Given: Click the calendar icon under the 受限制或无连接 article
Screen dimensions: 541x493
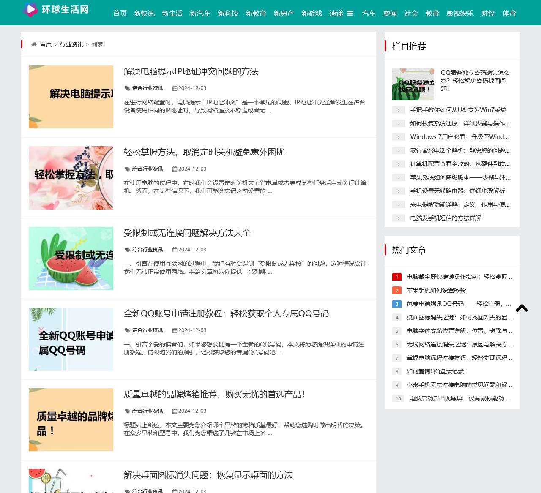Looking at the screenshot, I should pos(175,250).
